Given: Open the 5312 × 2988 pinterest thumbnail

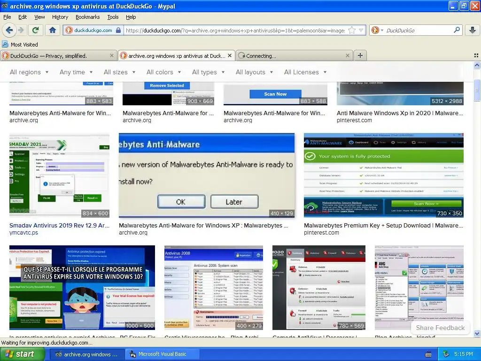Looking at the screenshot, I should [400, 94].
